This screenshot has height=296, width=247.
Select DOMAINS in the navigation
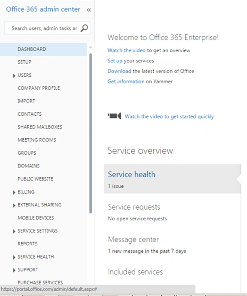point(29,166)
